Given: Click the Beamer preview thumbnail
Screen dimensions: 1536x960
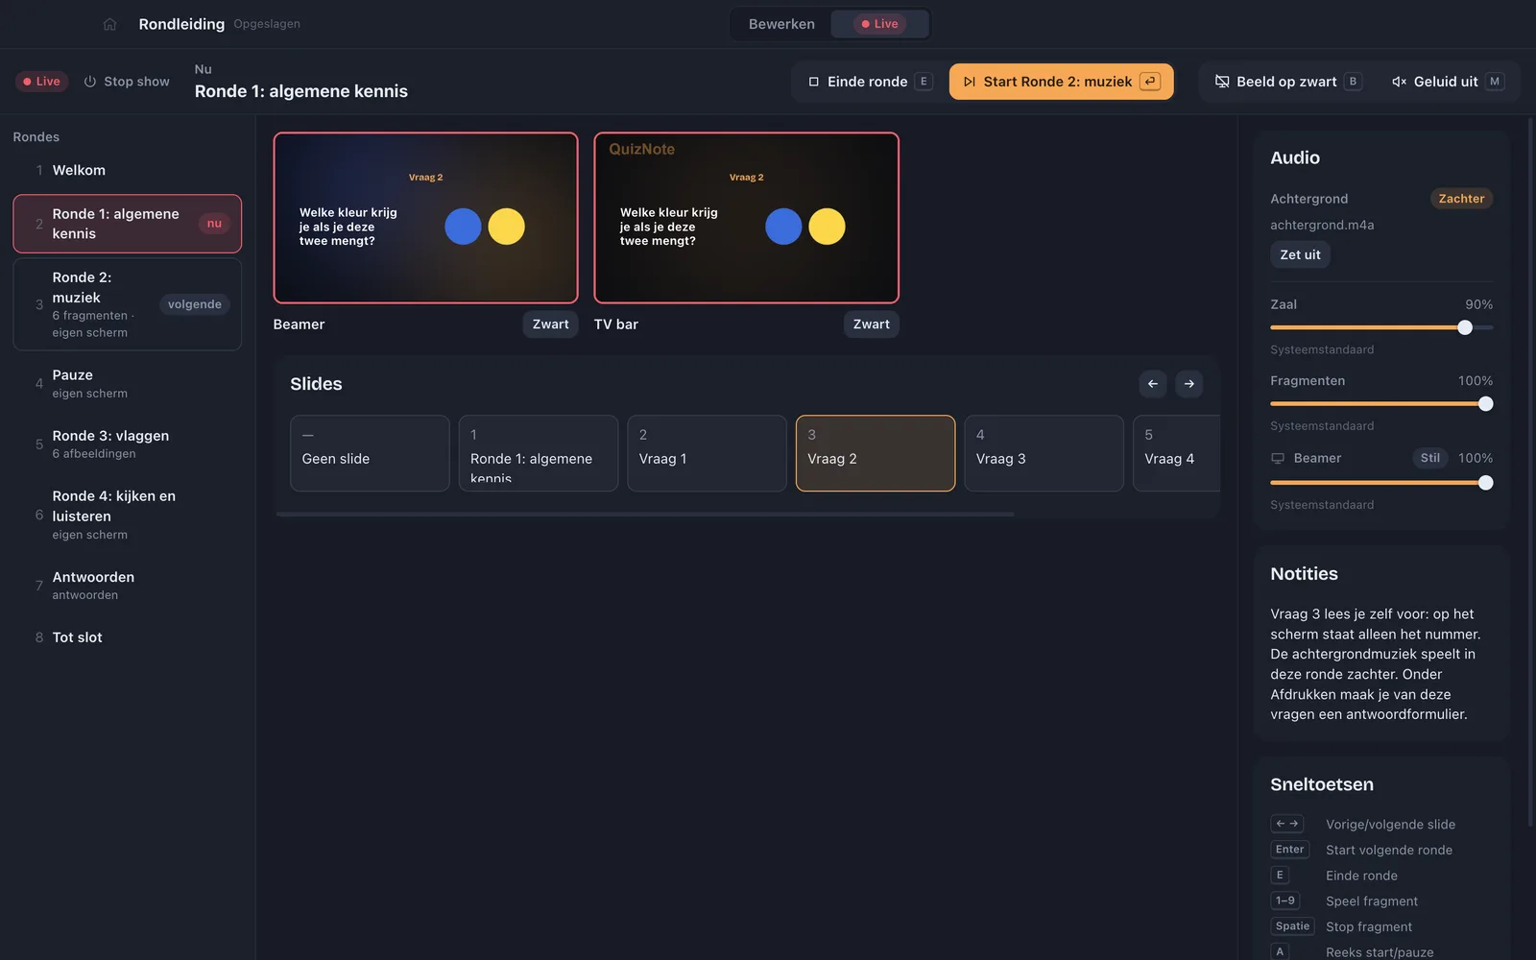Looking at the screenshot, I should click(426, 218).
